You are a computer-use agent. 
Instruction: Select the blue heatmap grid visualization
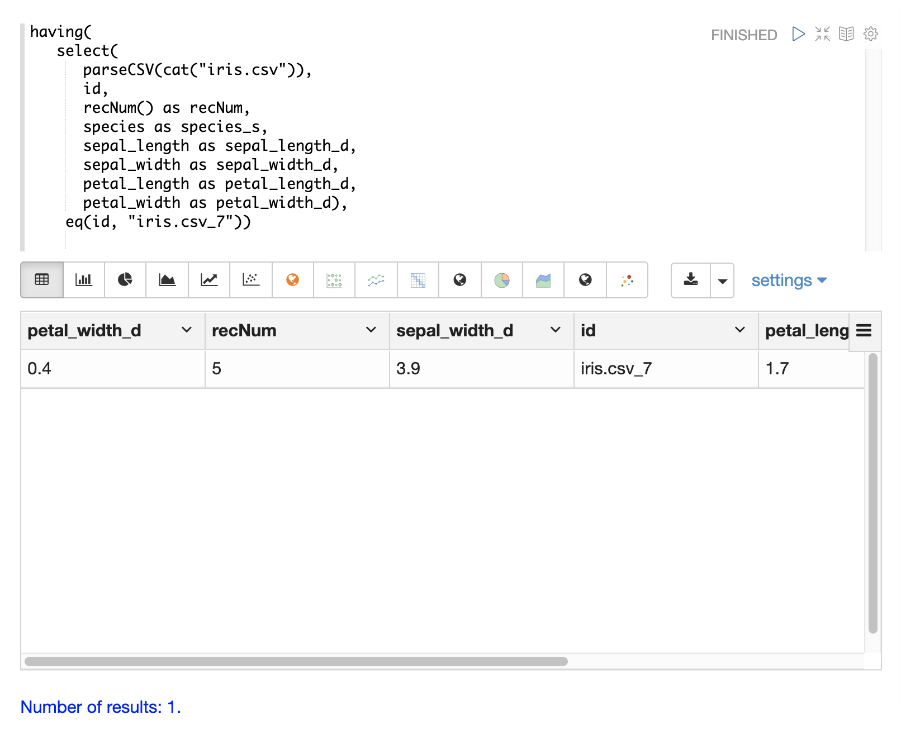418,280
